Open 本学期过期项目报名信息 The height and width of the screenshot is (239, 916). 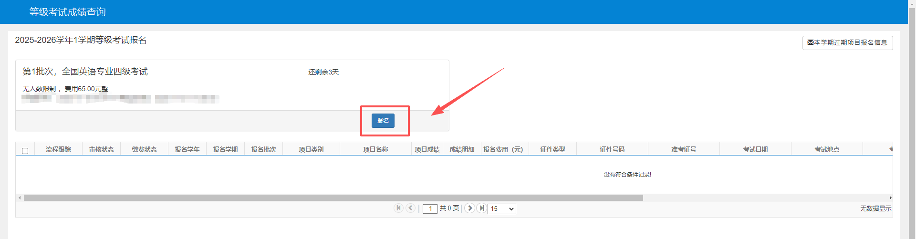point(847,42)
